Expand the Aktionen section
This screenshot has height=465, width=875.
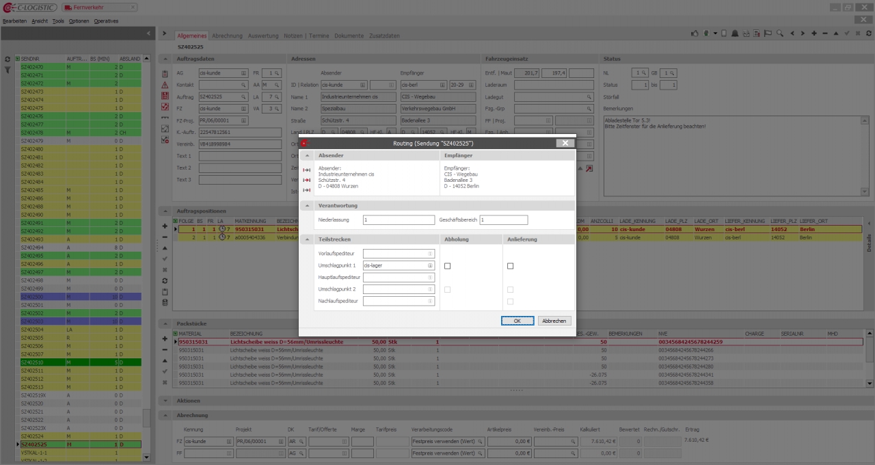[x=165, y=401]
